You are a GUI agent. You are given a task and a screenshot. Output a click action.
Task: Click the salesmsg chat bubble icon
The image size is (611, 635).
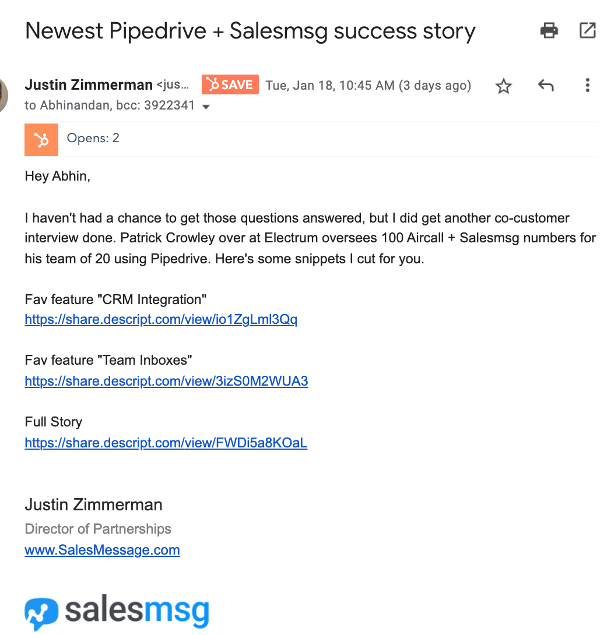click(41, 614)
